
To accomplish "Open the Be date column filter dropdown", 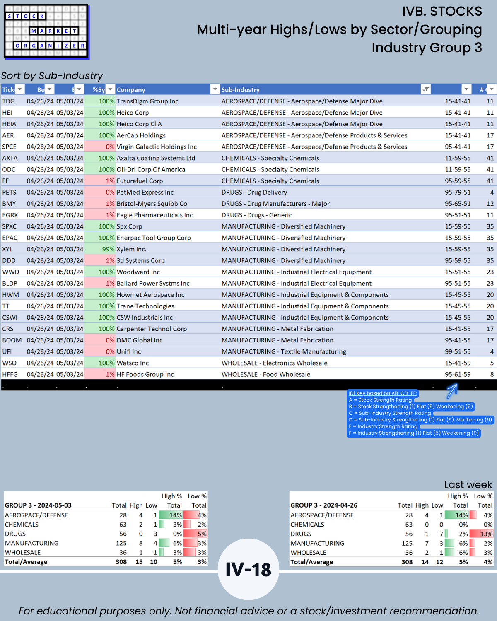I will pos(49,89).
